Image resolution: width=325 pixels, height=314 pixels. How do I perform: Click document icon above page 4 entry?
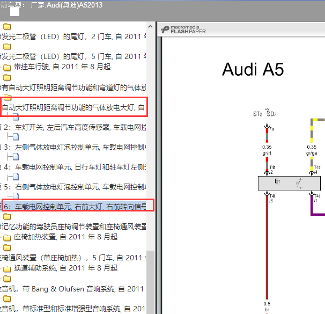tap(16, 157)
